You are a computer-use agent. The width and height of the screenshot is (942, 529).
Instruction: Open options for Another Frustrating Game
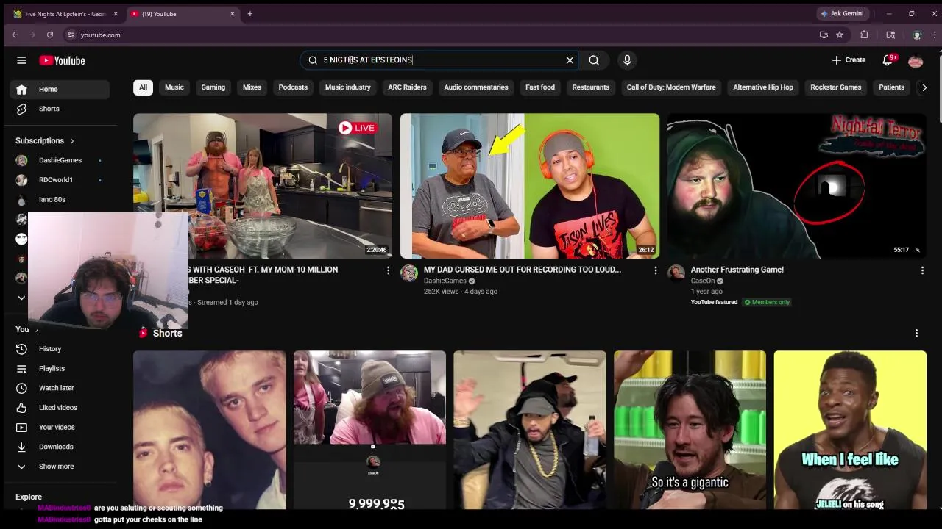922,270
